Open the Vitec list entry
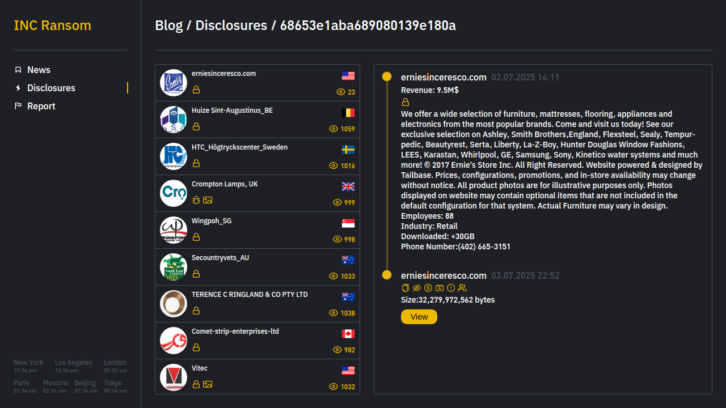This screenshot has height=408, width=726. (258, 376)
